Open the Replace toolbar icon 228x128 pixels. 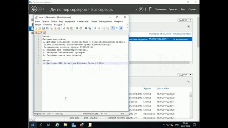tap(90, 28)
